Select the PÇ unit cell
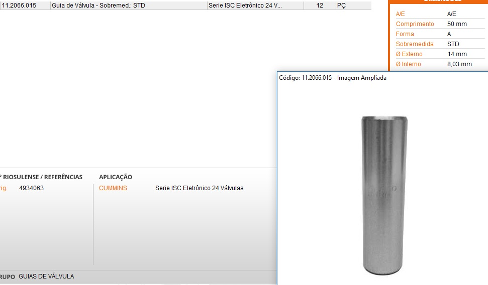The width and height of the screenshot is (488, 285). point(341,6)
